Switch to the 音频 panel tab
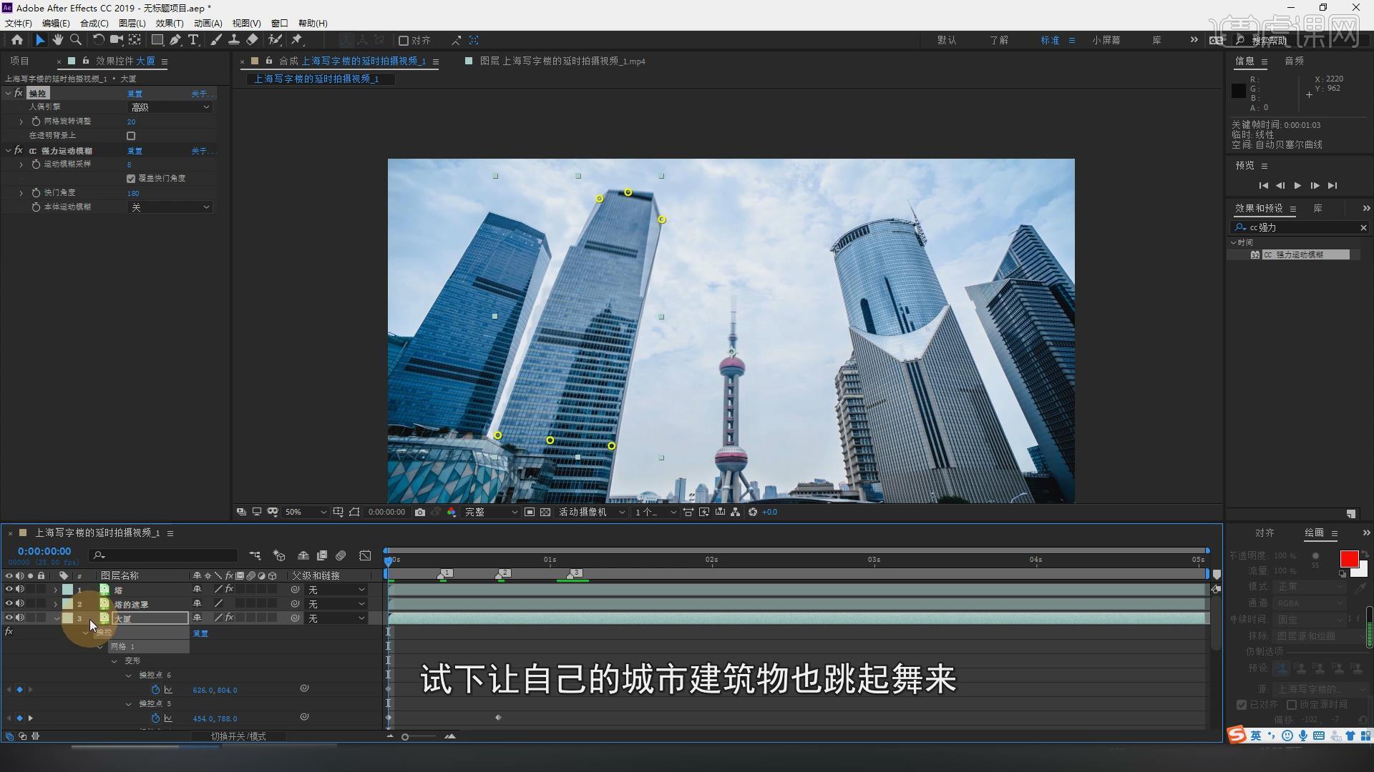Image resolution: width=1374 pixels, height=772 pixels. pyautogui.click(x=1294, y=61)
